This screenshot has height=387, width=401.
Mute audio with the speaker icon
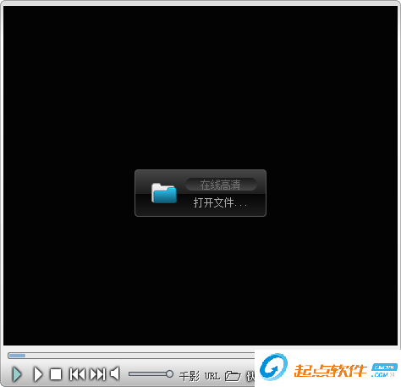(x=115, y=373)
